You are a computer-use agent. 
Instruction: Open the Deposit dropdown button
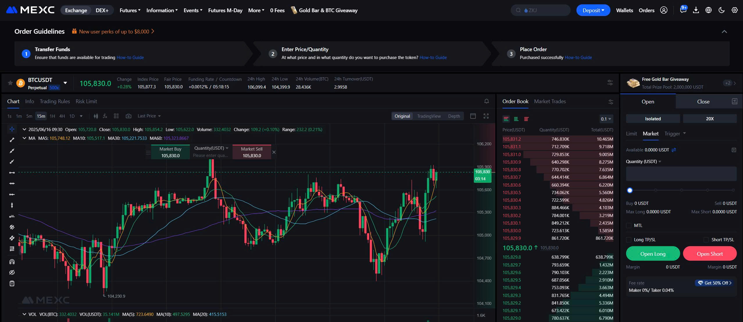pos(593,10)
